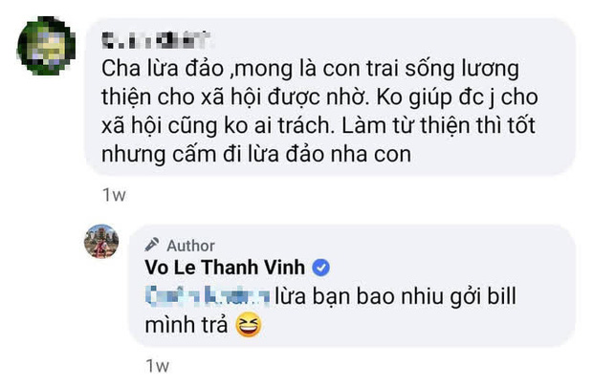Click the 1w timestamp under the first comment
The height and width of the screenshot is (388, 593).
click(x=113, y=195)
